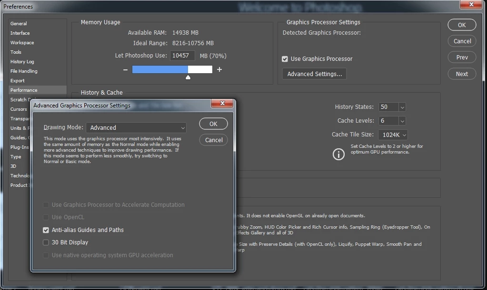The width and height of the screenshot is (487, 290).
Task: Click Available RAM value 14938 MB
Action: [x=185, y=33]
